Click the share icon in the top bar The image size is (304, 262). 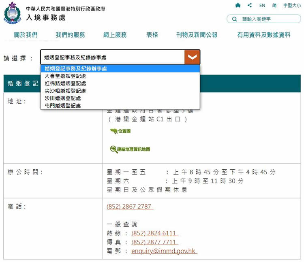(250, 5)
